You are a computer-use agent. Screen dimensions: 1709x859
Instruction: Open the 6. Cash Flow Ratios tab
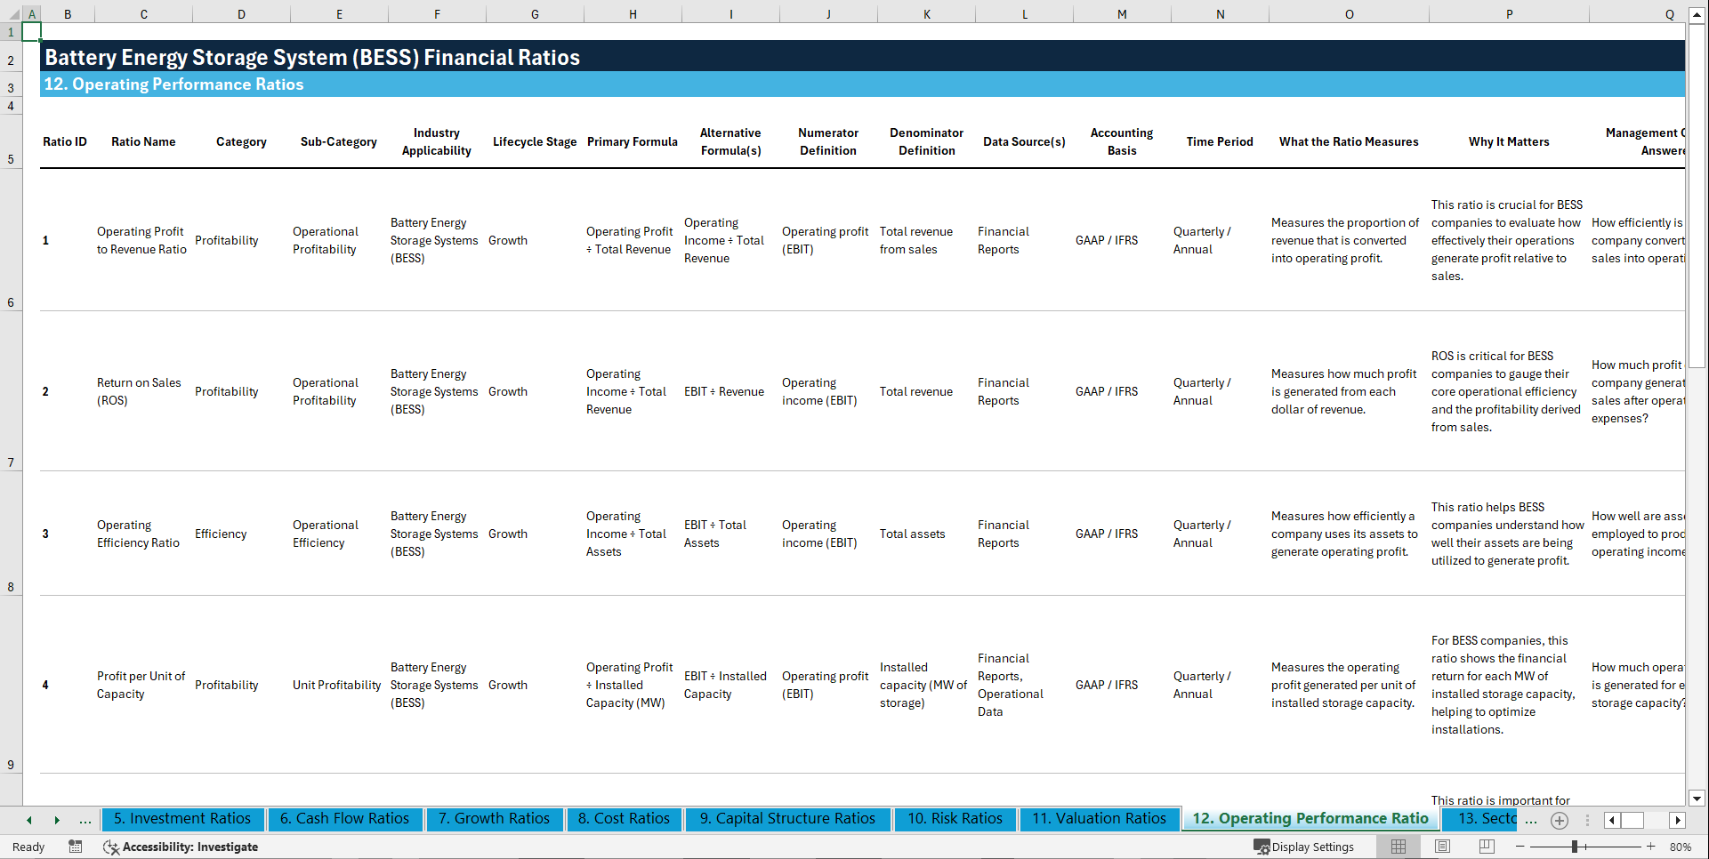tap(344, 818)
